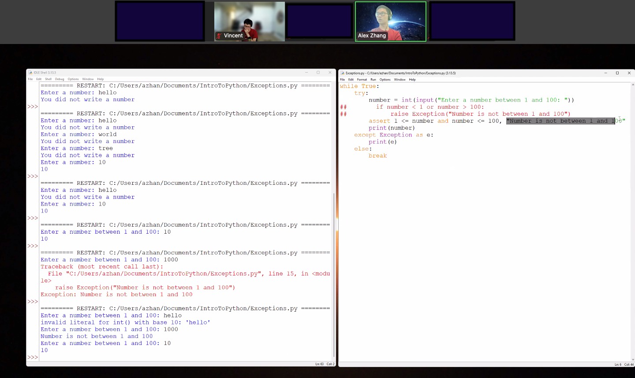Viewport: 635px width, 378px height.
Task: Click the commented 'if number < 1 or' line
Action: tap(412, 107)
